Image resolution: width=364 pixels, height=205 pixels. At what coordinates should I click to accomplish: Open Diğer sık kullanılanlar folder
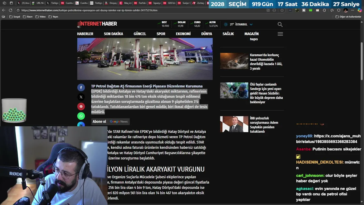point(348,17)
